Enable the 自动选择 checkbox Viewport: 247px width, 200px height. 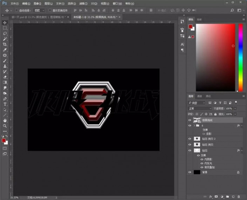pyautogui.click(x=16, y=10)
